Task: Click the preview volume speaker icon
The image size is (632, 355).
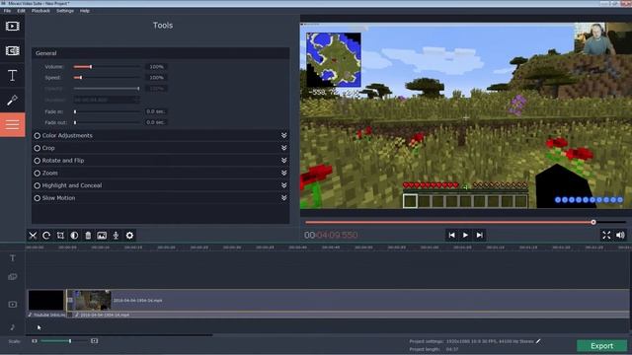Action: [x=620, y=235]
